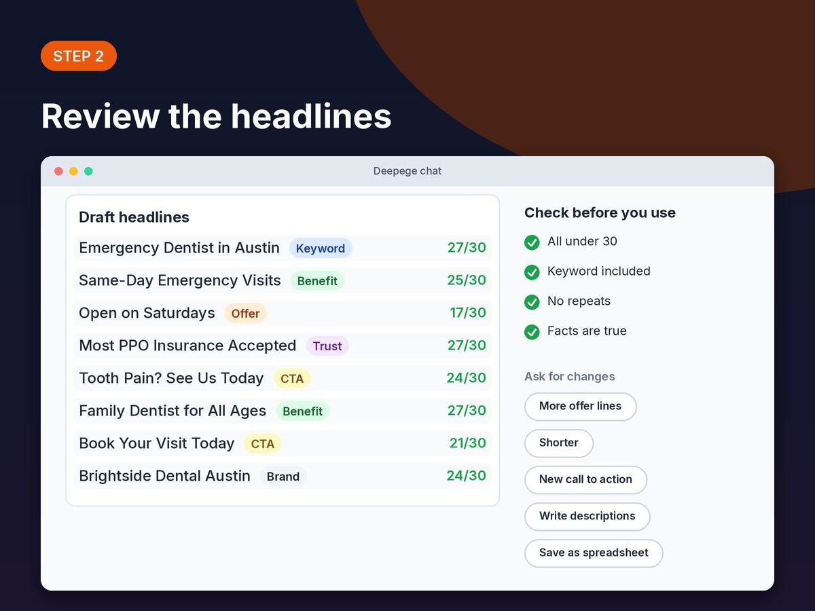Click the yellow minimize dot in title bar
Image resolution: width=815 pixels, height=611 pixels.
tap(73, 171)
